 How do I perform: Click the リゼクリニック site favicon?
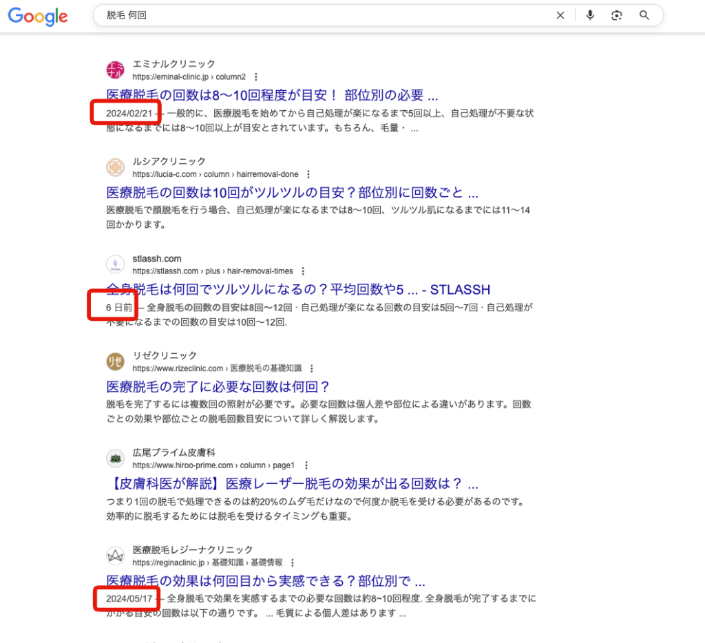[x=115, y=361]
